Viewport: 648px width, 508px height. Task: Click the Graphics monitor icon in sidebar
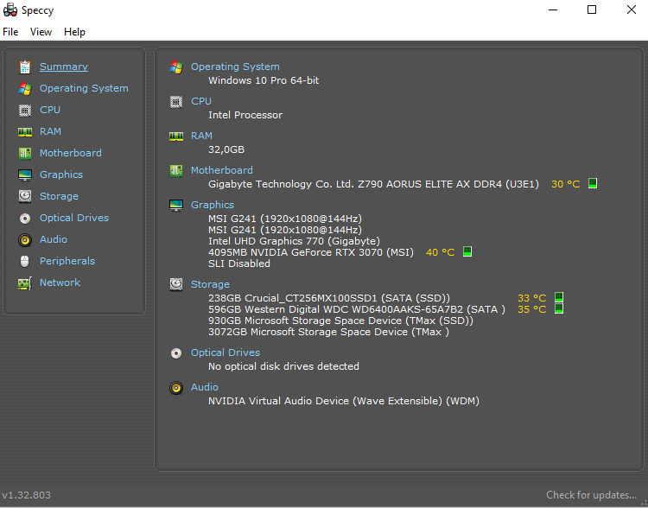[25, 175]
